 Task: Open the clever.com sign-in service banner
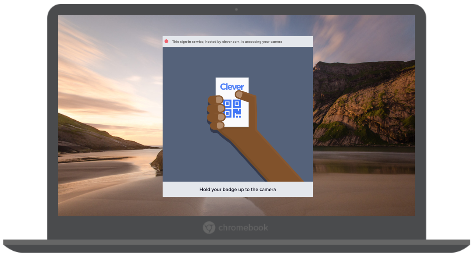pos(237,41)
